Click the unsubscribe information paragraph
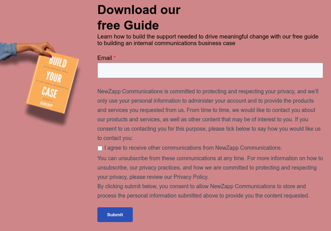 [210, 168]
